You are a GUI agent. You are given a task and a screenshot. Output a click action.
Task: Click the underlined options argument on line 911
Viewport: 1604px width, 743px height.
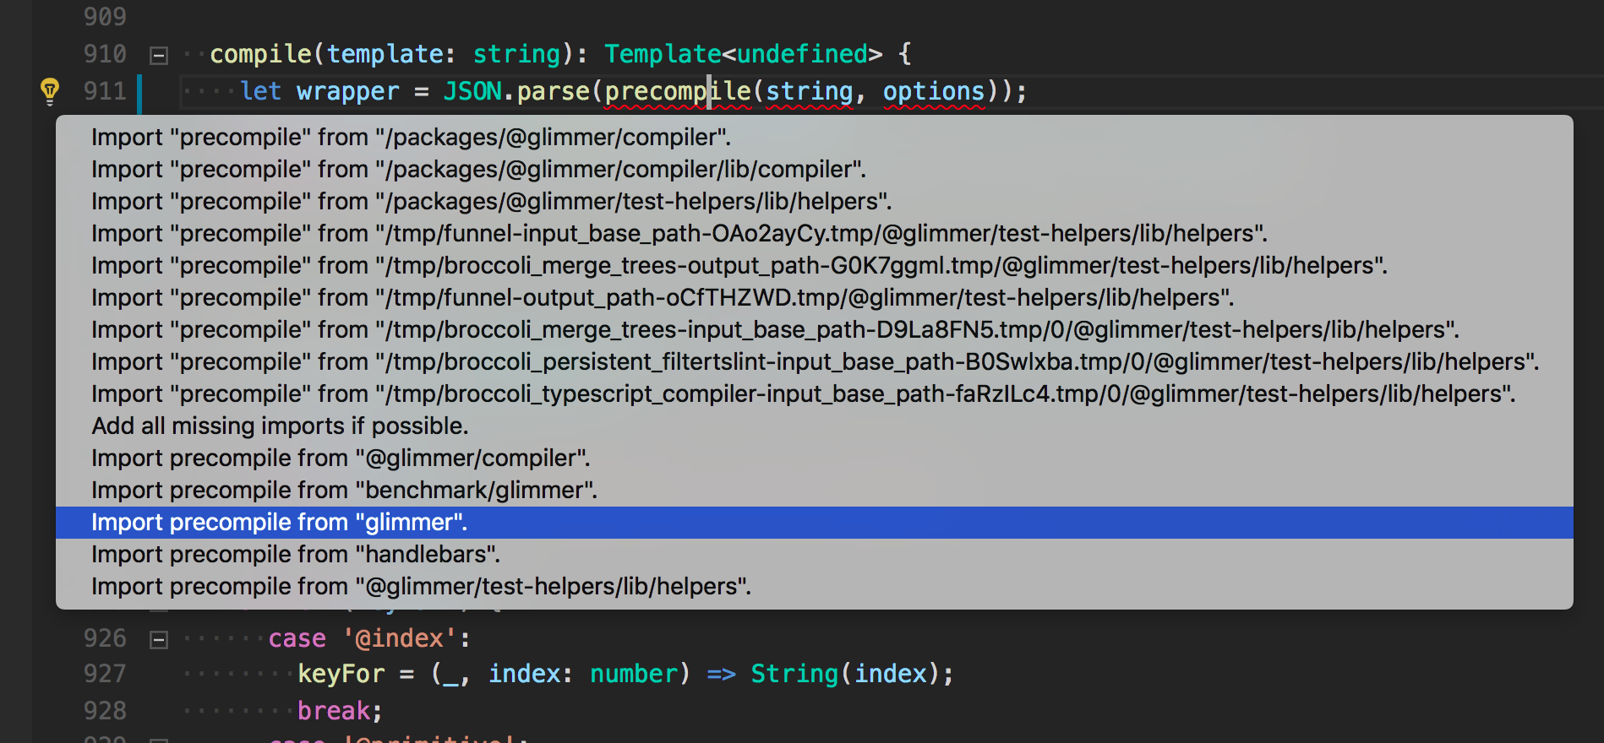[x=934, y=91]
